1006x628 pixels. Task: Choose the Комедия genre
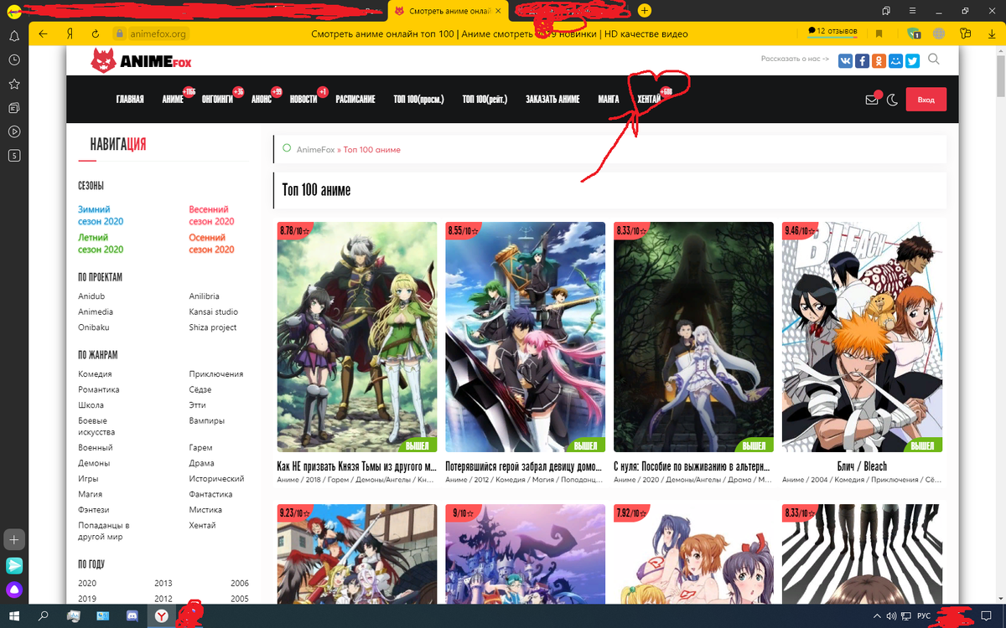pyautogui.click(x=95, y=374)
